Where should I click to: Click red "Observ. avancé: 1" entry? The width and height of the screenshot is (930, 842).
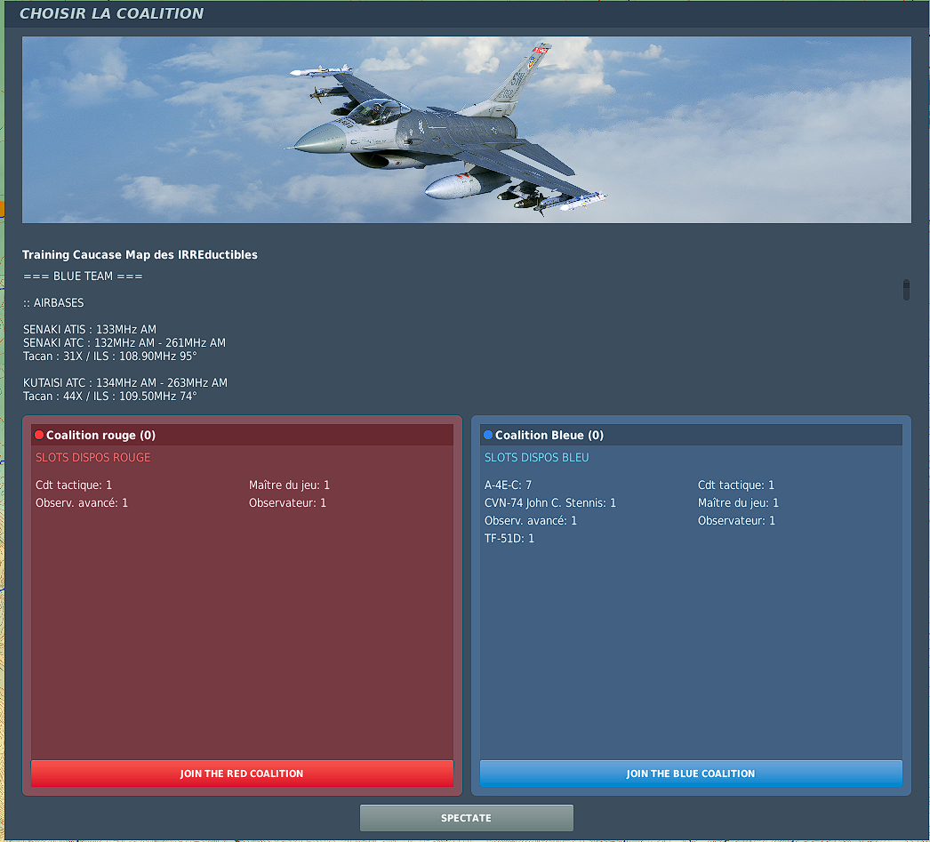point(82,503)
